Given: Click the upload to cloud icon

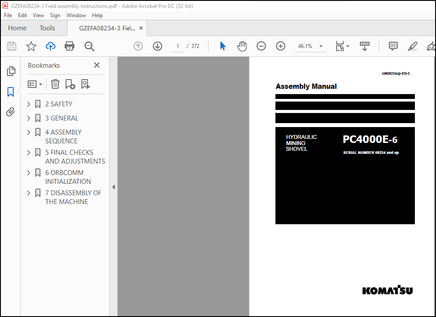Looking at the screenshot, I should [x=50, y=46].
